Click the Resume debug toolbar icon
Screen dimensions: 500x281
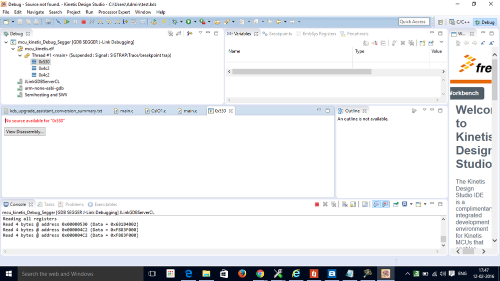coord(67,21)
